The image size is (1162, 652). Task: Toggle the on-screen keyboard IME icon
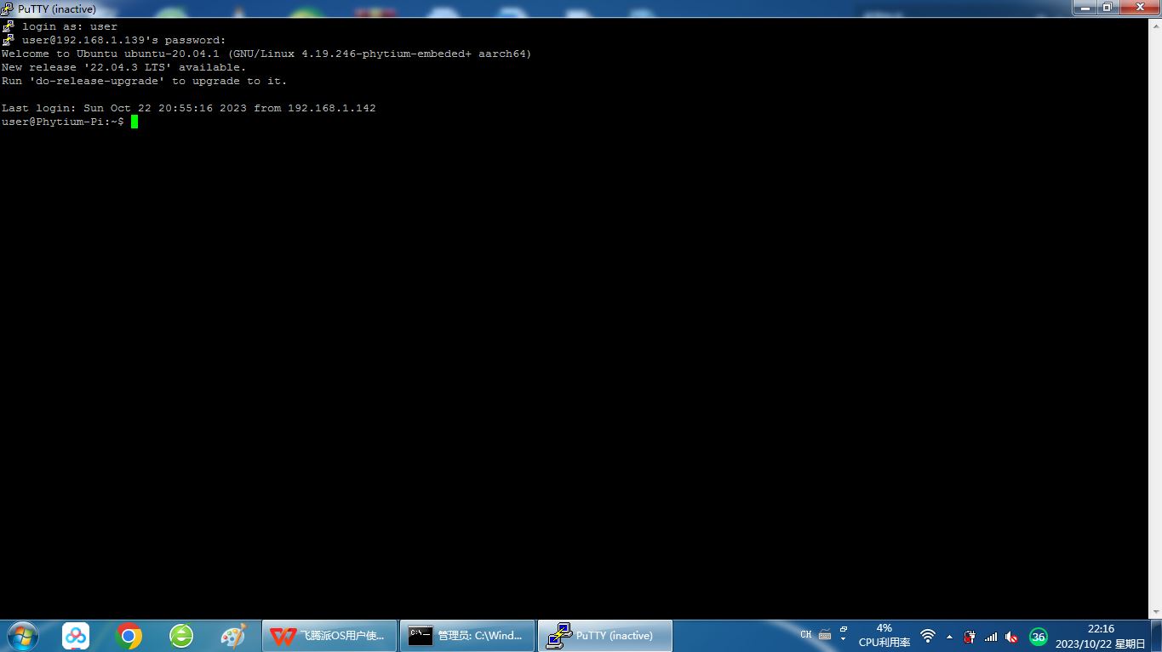(x=824, y=634)
